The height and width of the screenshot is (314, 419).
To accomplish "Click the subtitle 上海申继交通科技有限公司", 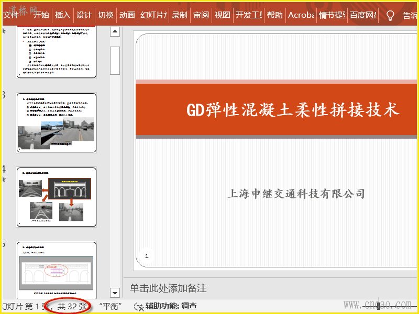I will [x=296, y=194].
